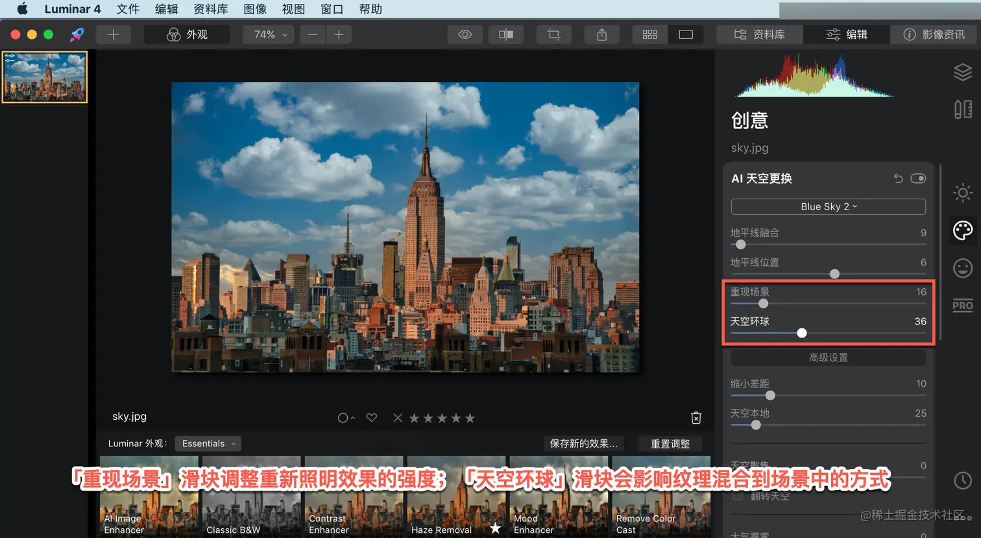Open the 视图 menu

[x=293, y=9]
